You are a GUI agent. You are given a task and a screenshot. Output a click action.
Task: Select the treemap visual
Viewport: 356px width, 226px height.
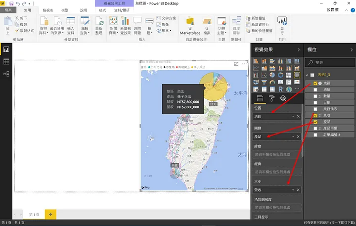289,75
